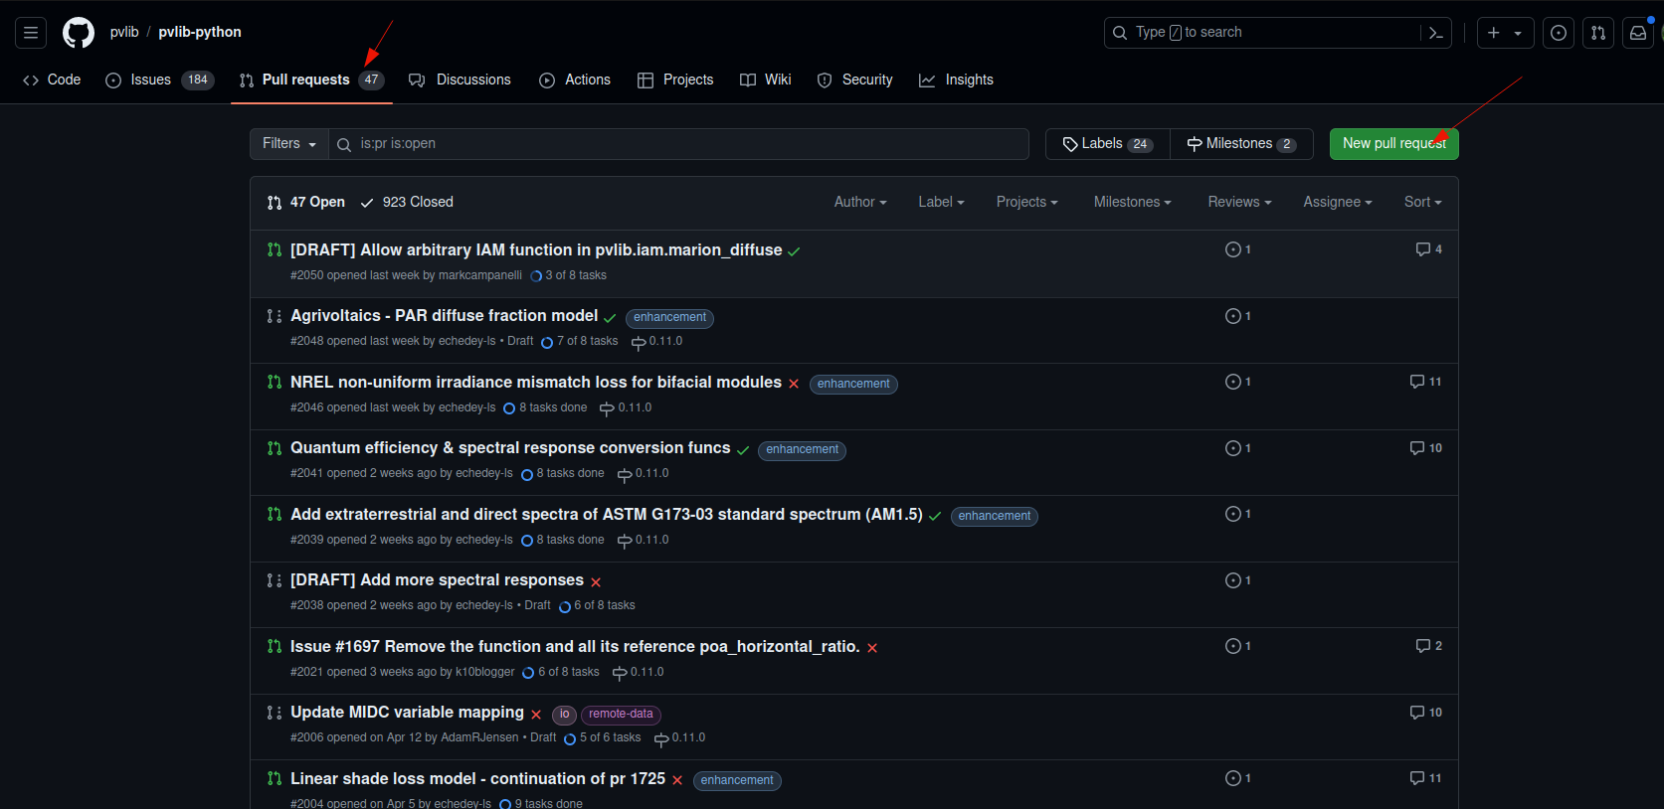View linked issue of marion_diffuse draft PR
This screenshot has height=809, width=1664.
(x=1238, y=249)
